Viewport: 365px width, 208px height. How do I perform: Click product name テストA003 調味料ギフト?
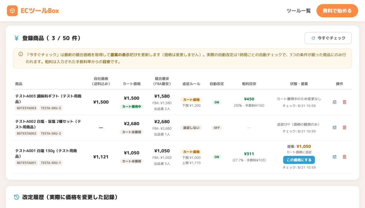point(48,99)
